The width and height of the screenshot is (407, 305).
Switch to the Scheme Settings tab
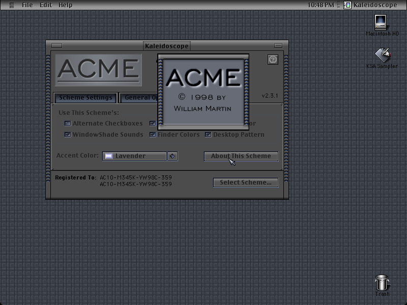pyautogui.click(x=85, y=98)
